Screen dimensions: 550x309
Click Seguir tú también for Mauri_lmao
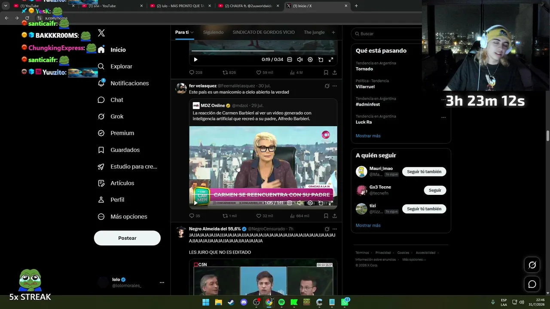(424, 172)
